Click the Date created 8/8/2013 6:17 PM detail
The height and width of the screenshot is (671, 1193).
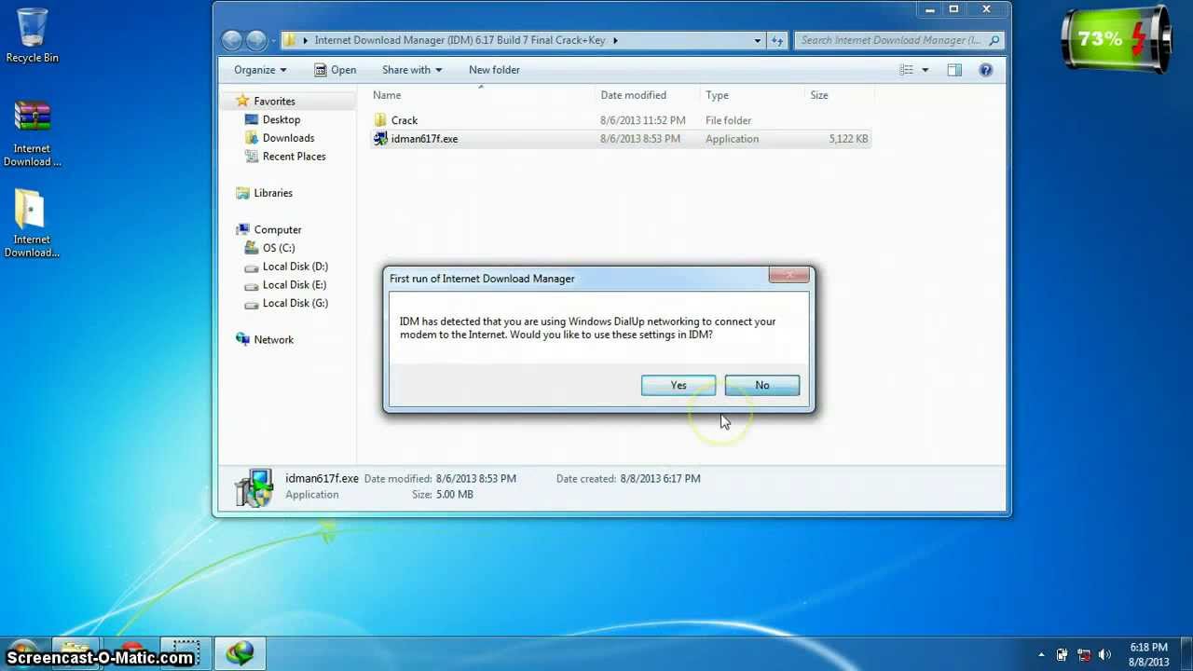(628, 478)
